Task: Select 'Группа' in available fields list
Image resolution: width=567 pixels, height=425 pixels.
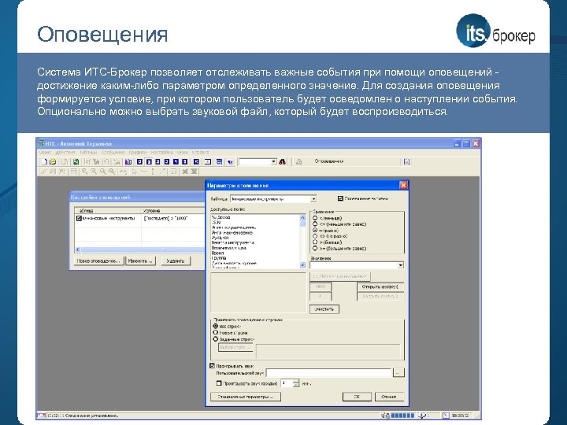Action: click(219, 258)
